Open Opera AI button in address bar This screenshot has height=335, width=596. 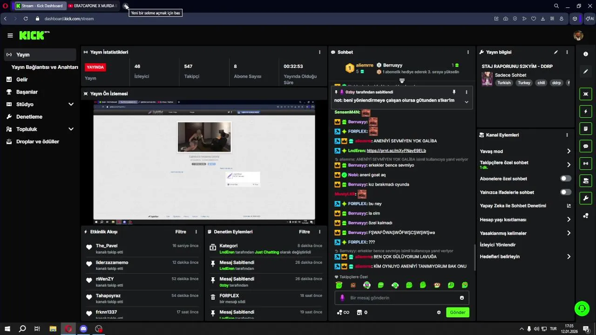[589, 19]
